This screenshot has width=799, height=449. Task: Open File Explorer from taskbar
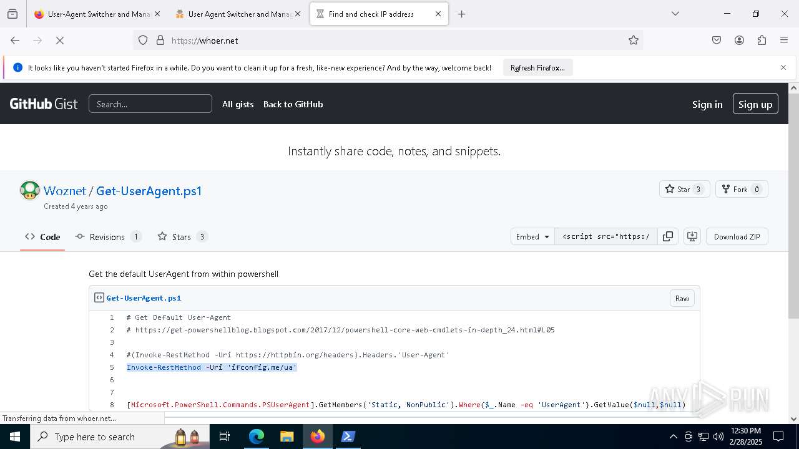coord(287,437)
